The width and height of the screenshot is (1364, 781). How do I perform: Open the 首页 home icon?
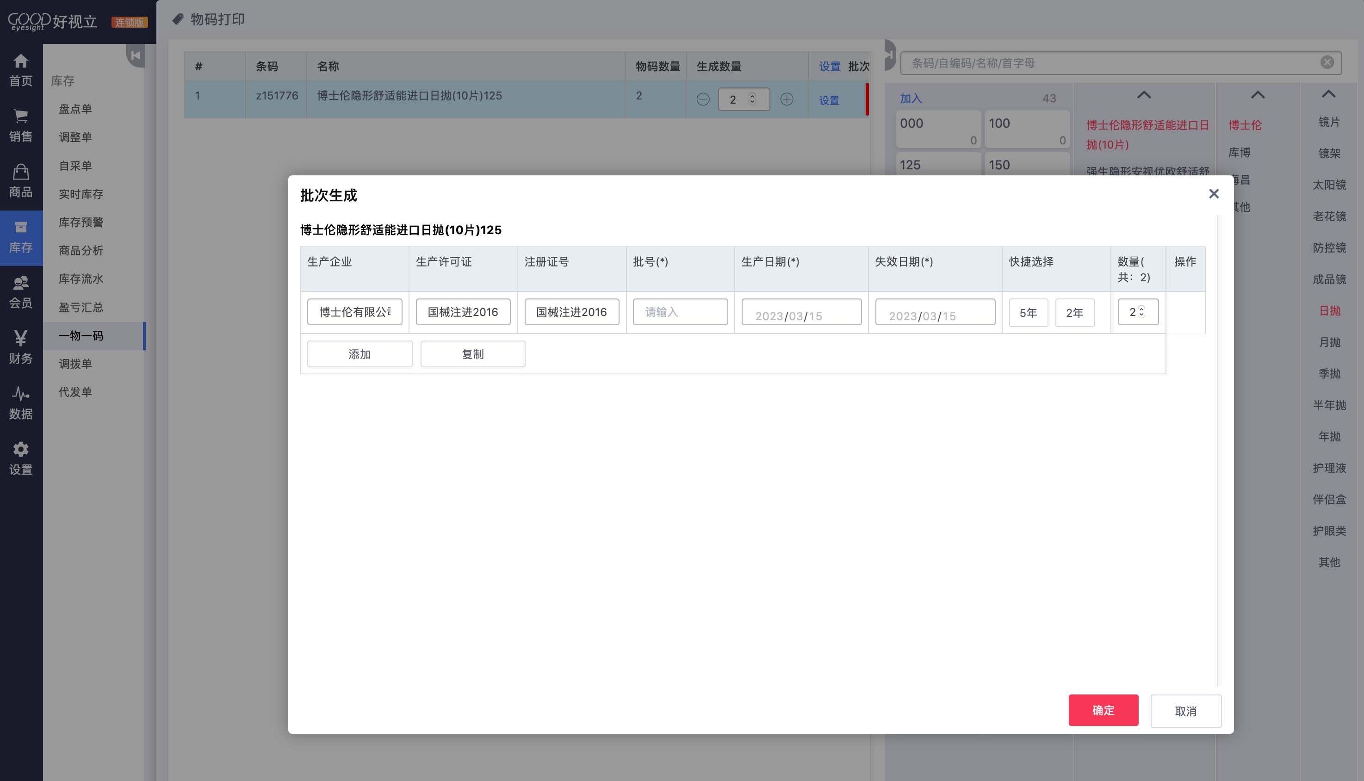click(21, 61)
